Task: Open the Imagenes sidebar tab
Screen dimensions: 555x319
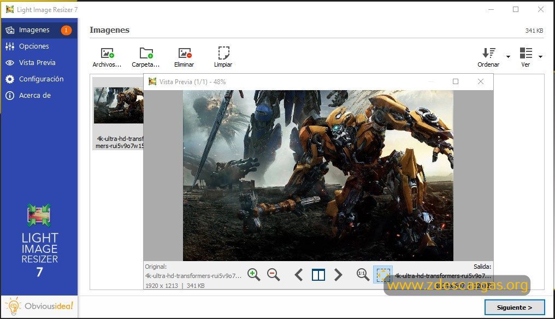Action: click(x=39, y=30)
